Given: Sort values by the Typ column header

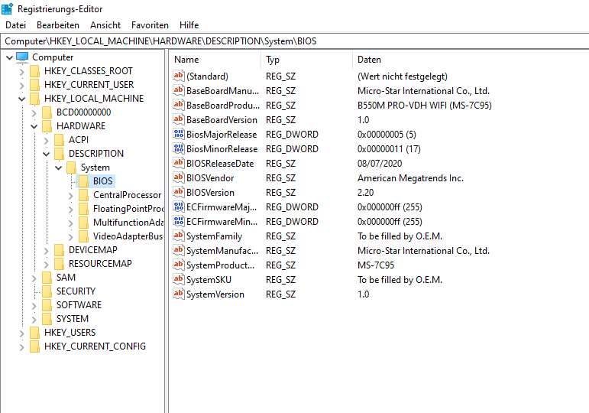Looking at the screenshot, I should pyautogui.click(x=306, y=60).
